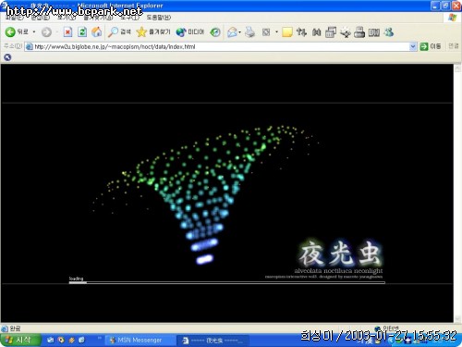Open the Mail envelope button
Viewport: 462px width, 347px height.
tap(232, 32)
